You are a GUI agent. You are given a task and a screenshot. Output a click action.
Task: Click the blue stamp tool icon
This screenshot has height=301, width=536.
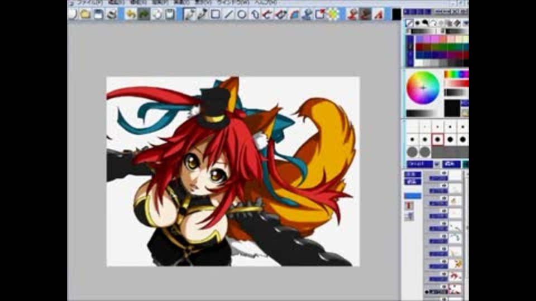(307, 14)
